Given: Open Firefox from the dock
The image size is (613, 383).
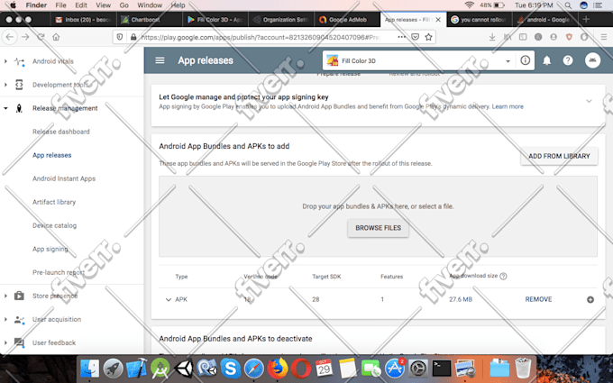Looking at the screenshot, I should [x=277, y=369].
